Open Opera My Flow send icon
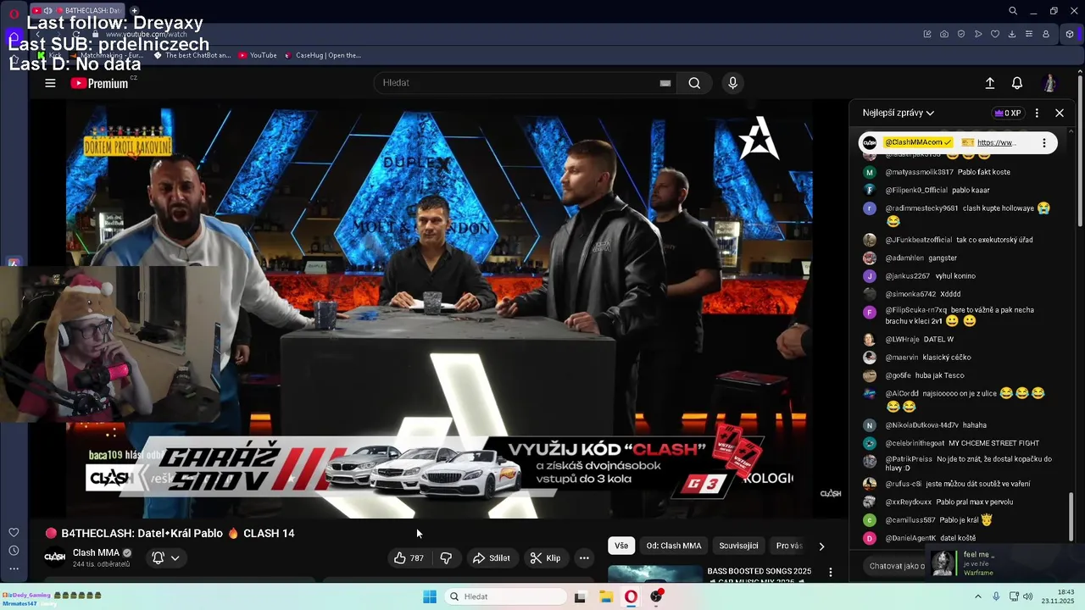 [978, 34]
